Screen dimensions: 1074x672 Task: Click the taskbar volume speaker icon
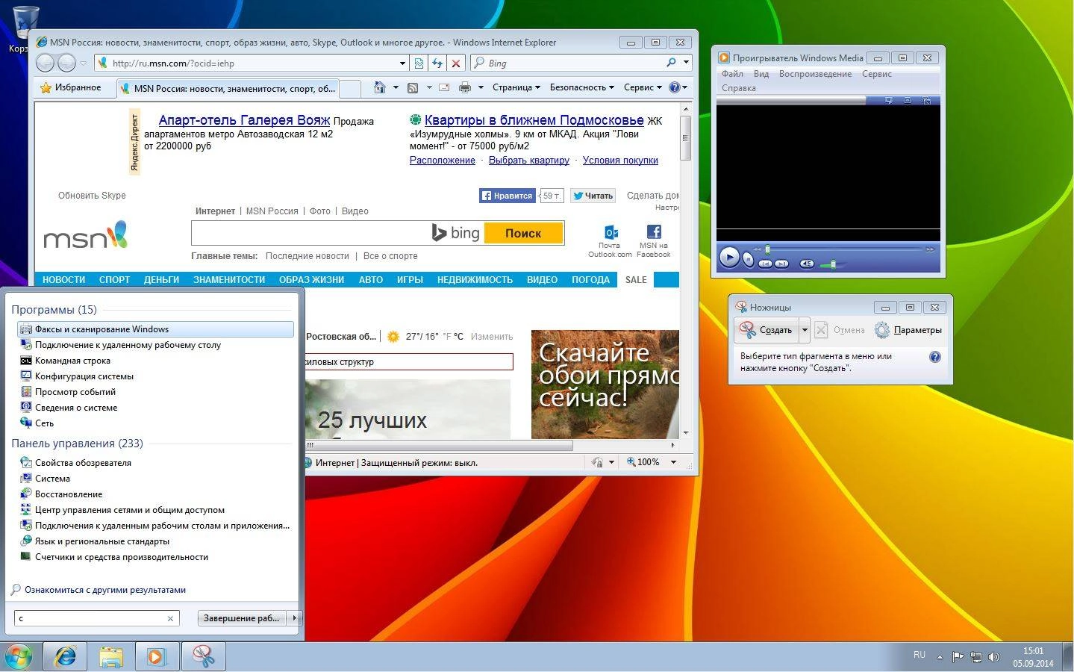994,657
